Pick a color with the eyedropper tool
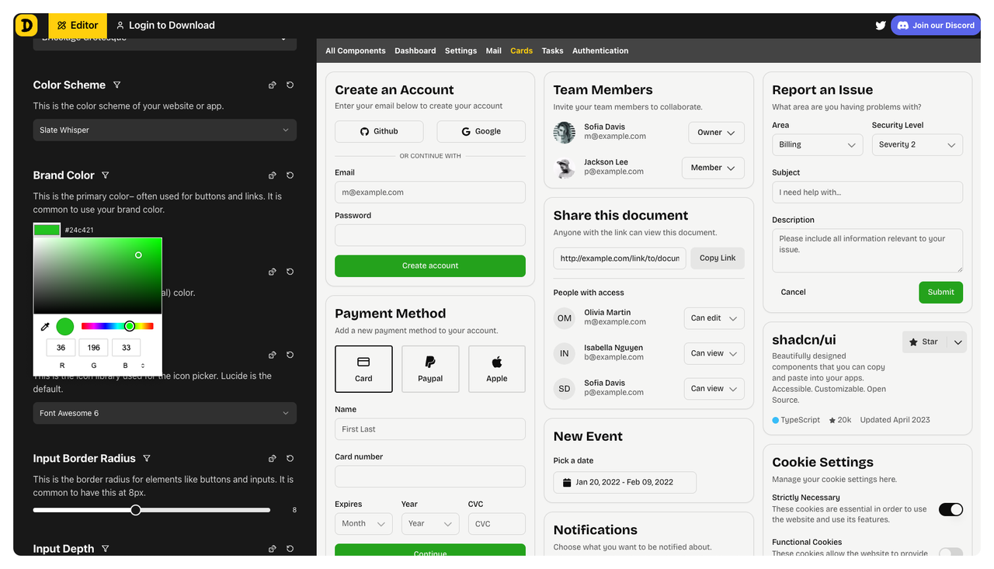994x569 pixels. [x=45, y=327]
